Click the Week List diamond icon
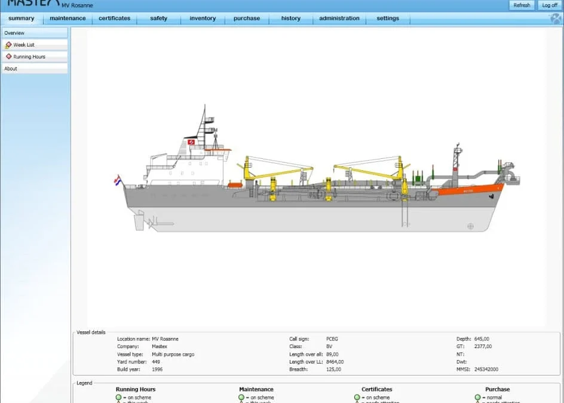Viewport: 564px width, 403px height. click(7, 45)
